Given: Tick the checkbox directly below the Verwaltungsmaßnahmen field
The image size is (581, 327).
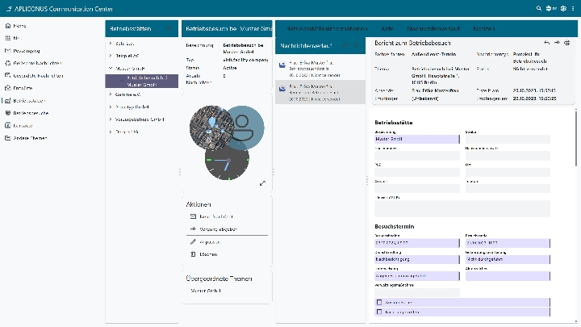Looking at the screenshot, I should point(379,302).
